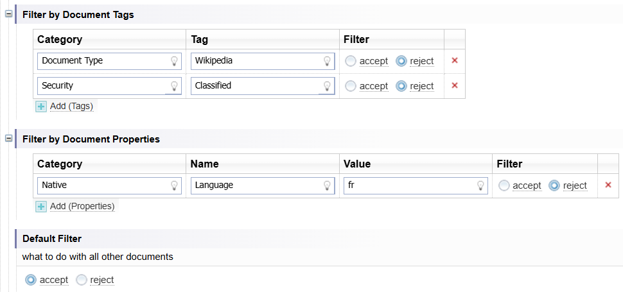Click lightbulb icon in Document Type field

tap(173, 61)
